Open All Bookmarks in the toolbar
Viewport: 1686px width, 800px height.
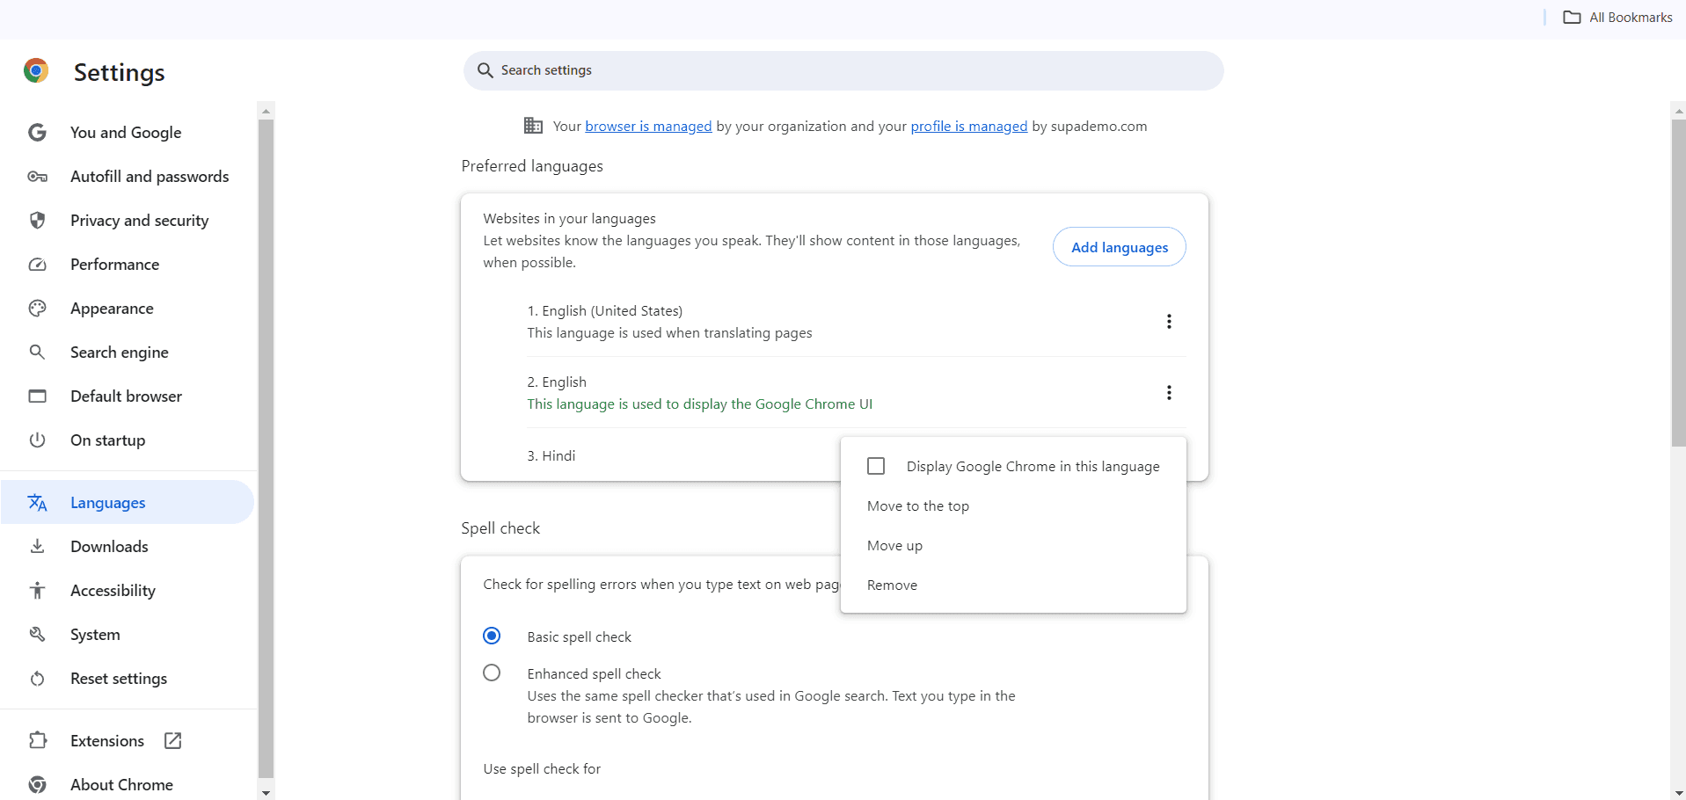pyautogui.click(x=1619, y=17)
